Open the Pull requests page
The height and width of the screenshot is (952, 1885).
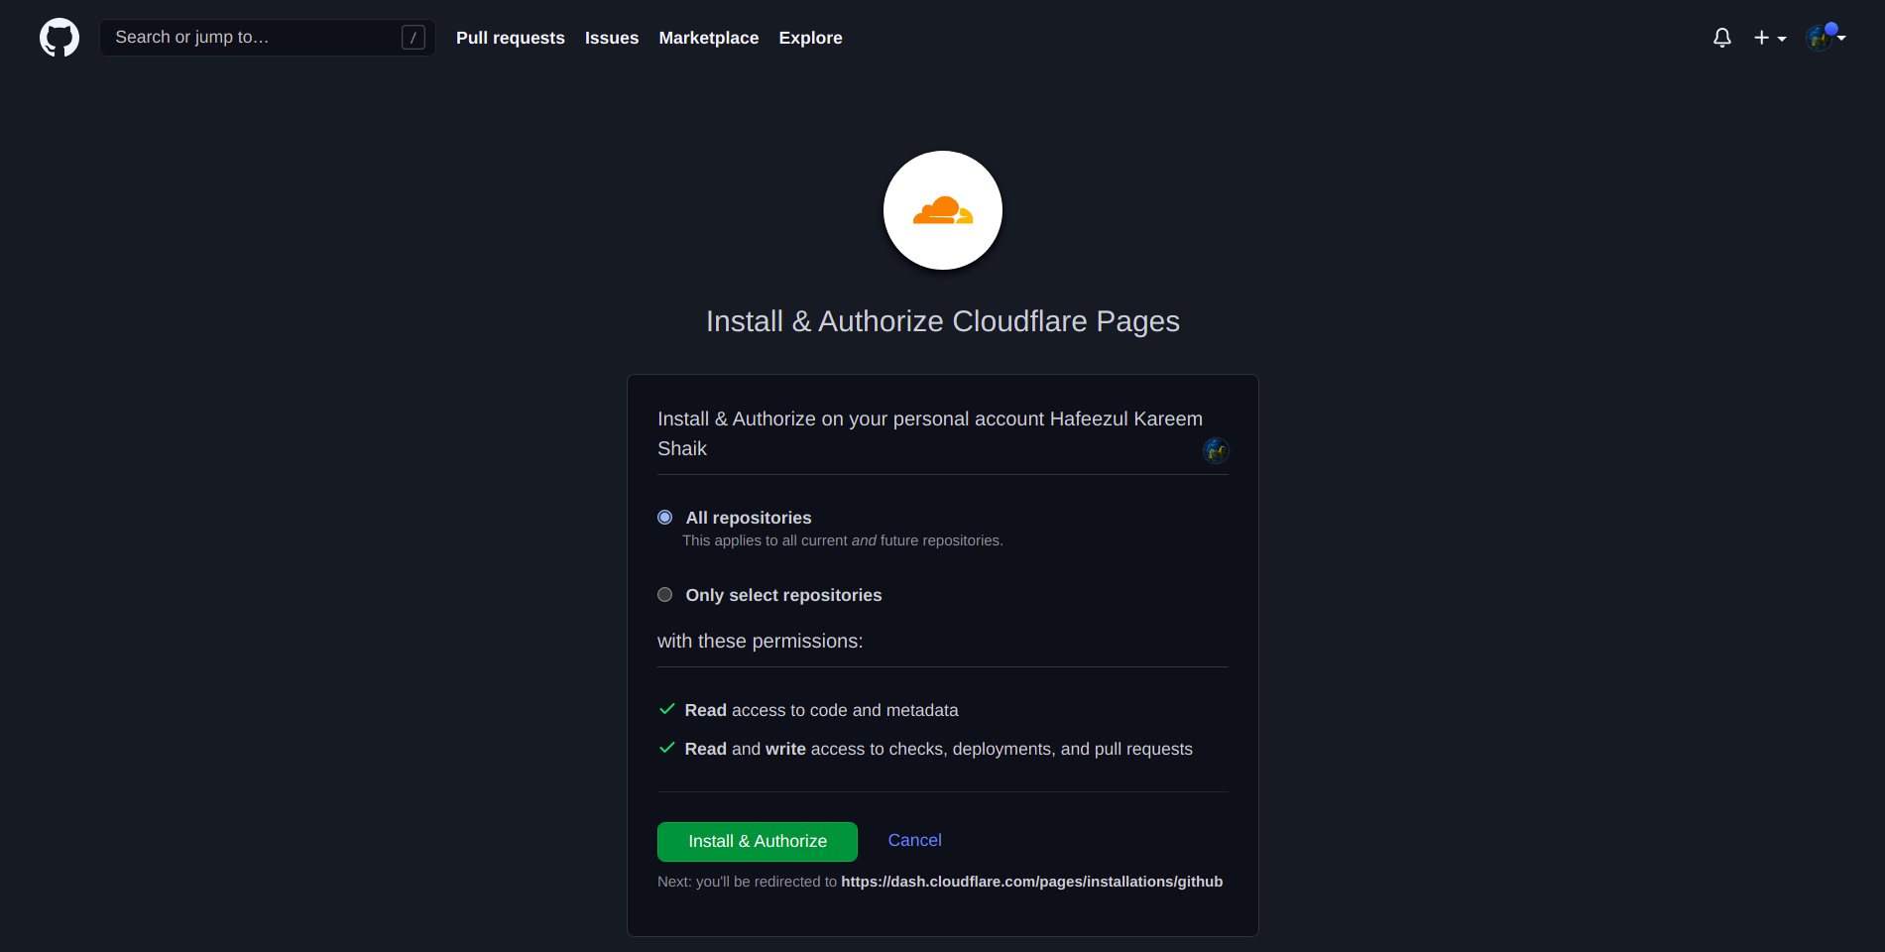tap(510, 37)
